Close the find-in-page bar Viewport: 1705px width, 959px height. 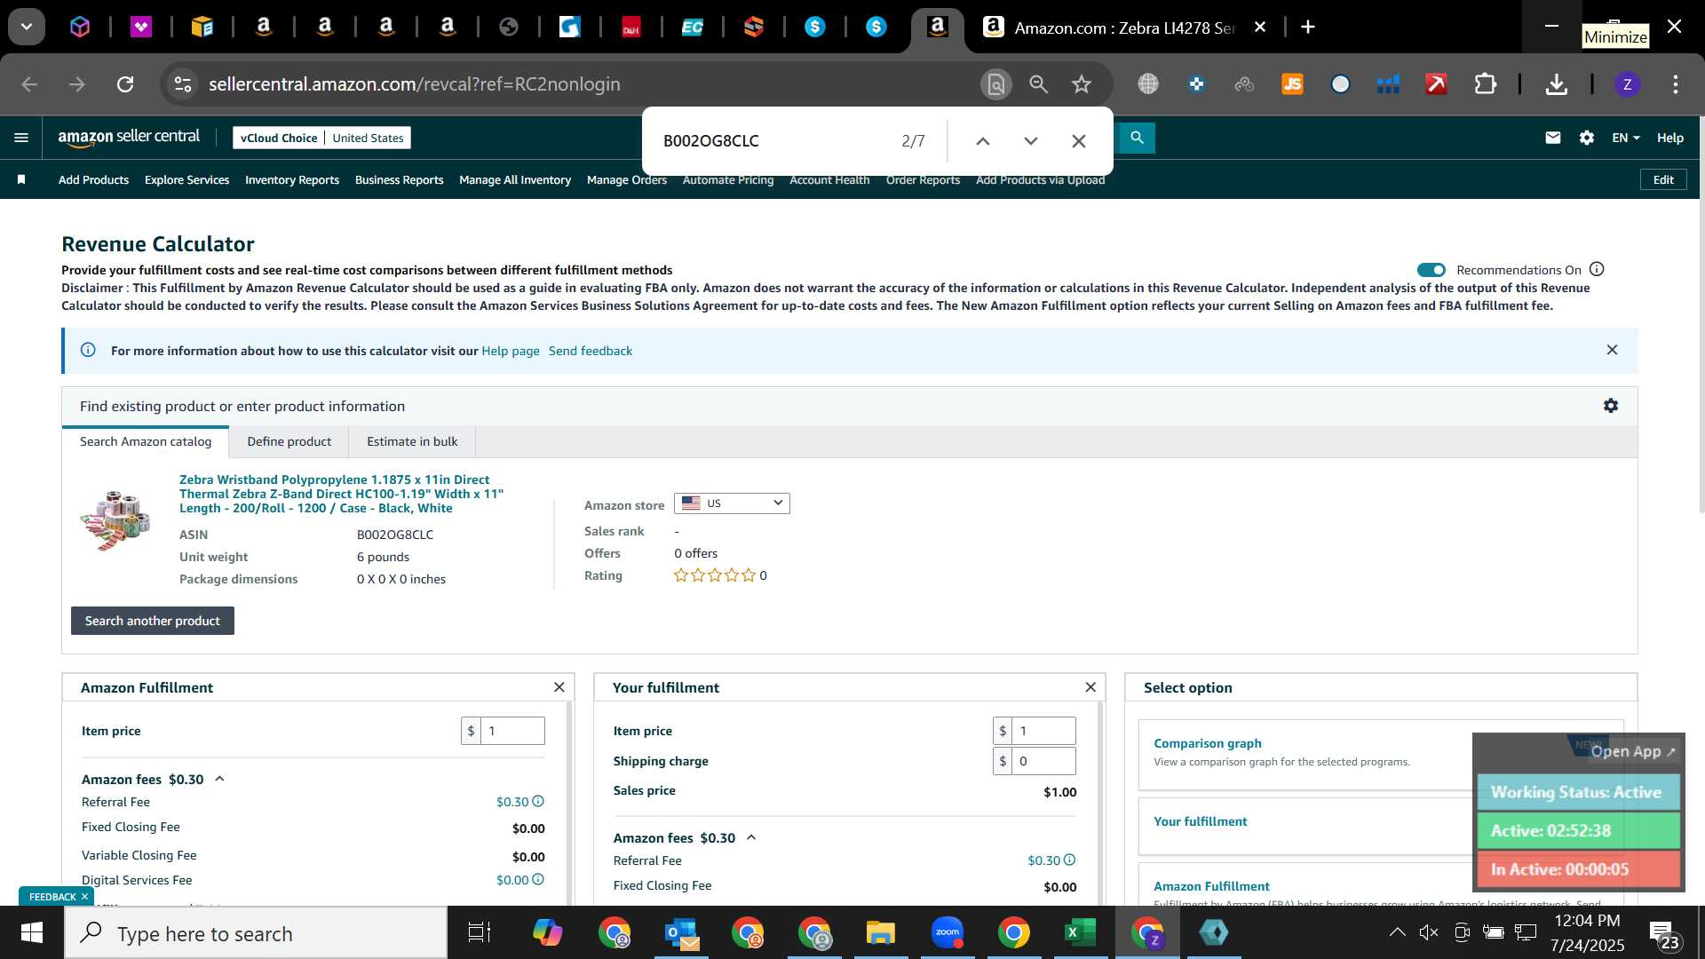coord(1078,141)
